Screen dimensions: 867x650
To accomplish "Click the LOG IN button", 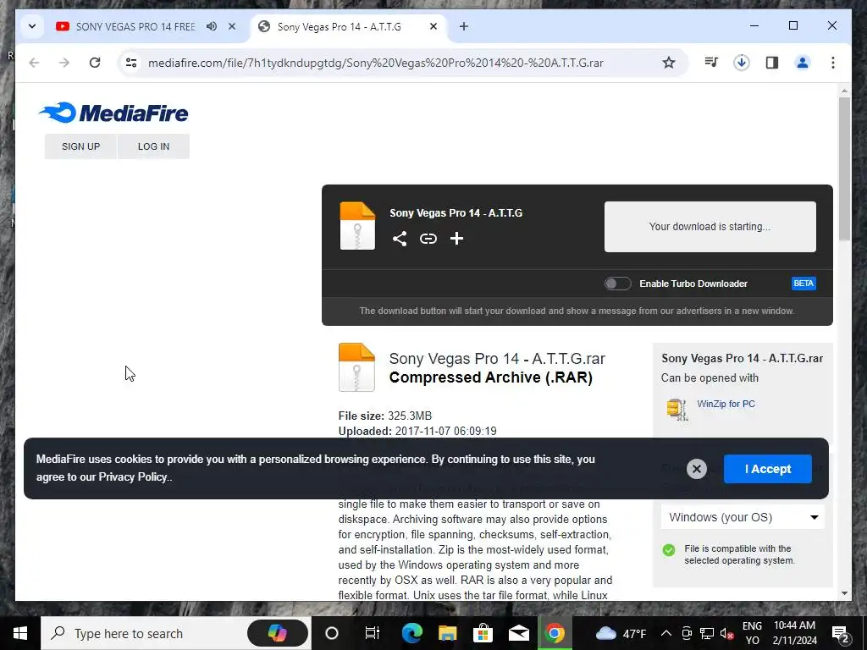I will click(x=154, y=146).
